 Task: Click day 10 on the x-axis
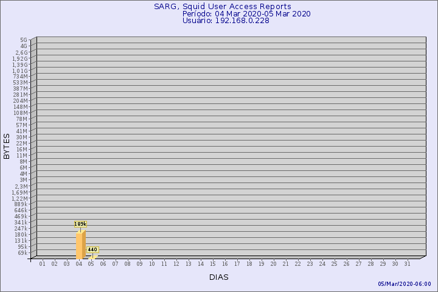(152, 264)
